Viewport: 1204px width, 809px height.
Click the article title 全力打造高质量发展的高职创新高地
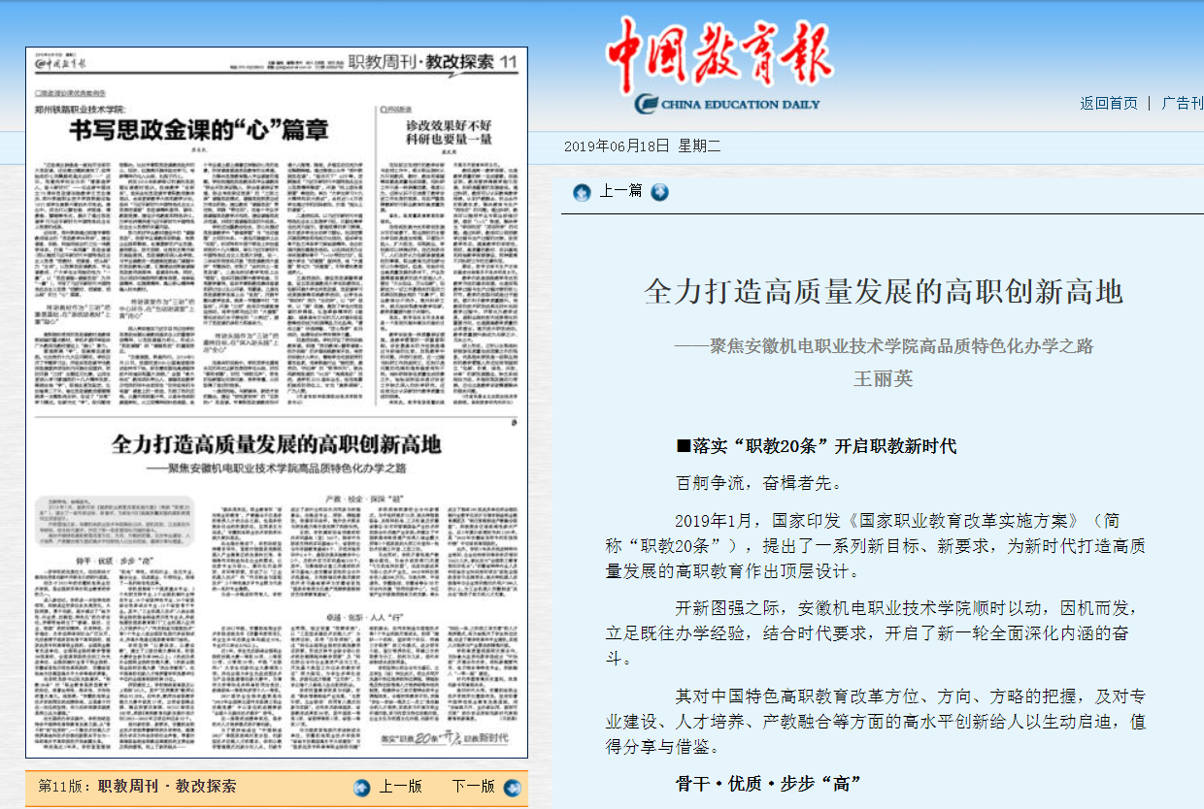(884, 292)
